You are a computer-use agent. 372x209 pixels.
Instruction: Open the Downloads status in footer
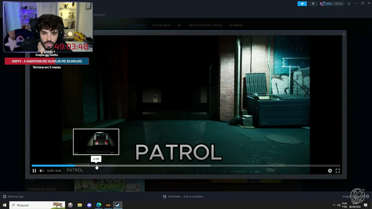185,197
